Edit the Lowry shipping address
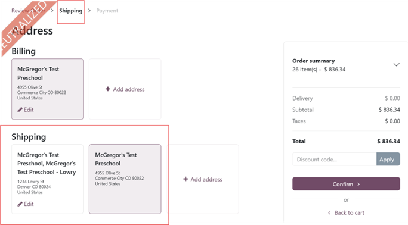The image size is (408, 225). pos(26,204)
